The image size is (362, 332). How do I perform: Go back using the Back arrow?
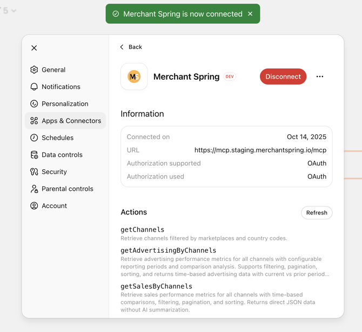click(x=131, y=47)
